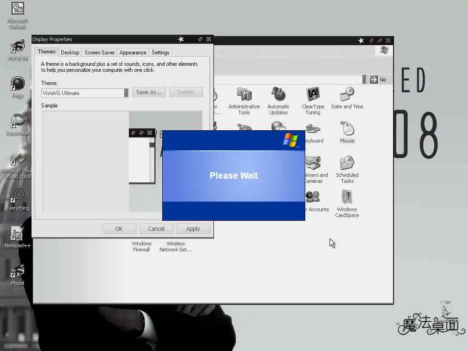The image size is (468, 351).
Task: Launch the Supermium browser shortcut
Action: click(x=17, y=124)
